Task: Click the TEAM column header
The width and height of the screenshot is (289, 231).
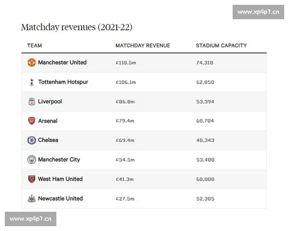Action: click(x=34, y=46)
